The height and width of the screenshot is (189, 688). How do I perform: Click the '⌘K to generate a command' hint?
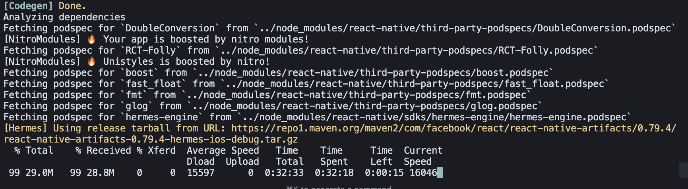[339, 187]
